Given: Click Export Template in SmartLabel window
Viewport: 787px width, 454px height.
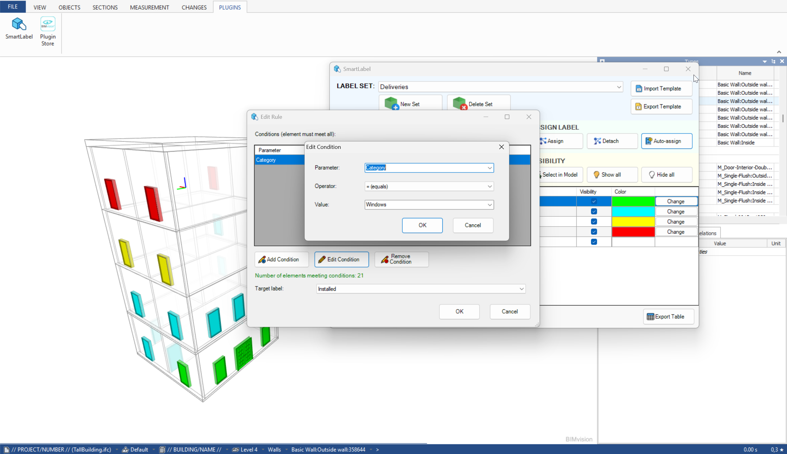Looking at the screenshot, I should [x=661, y=107].
